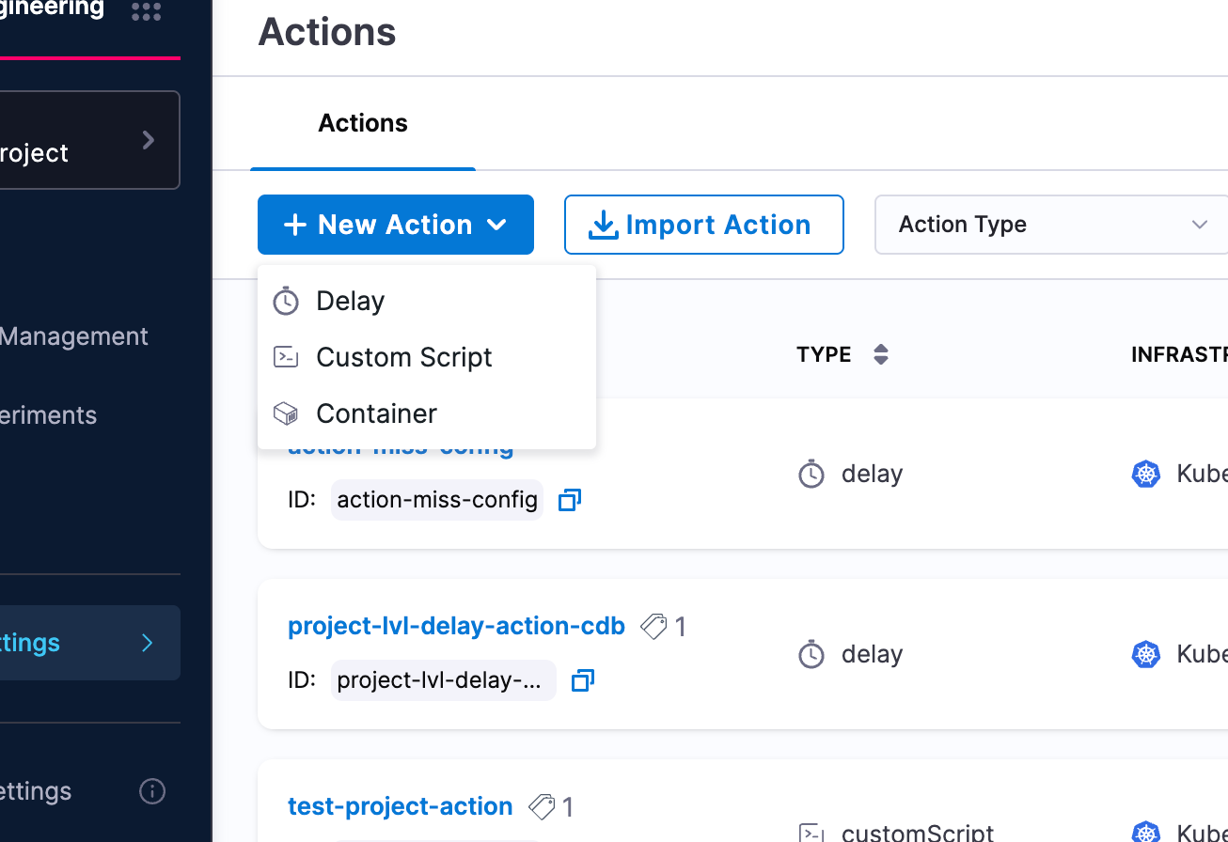Click the terminal icon beside Custom Script
This screenshot has width=1228, height=842.
(x=285, y=356)
